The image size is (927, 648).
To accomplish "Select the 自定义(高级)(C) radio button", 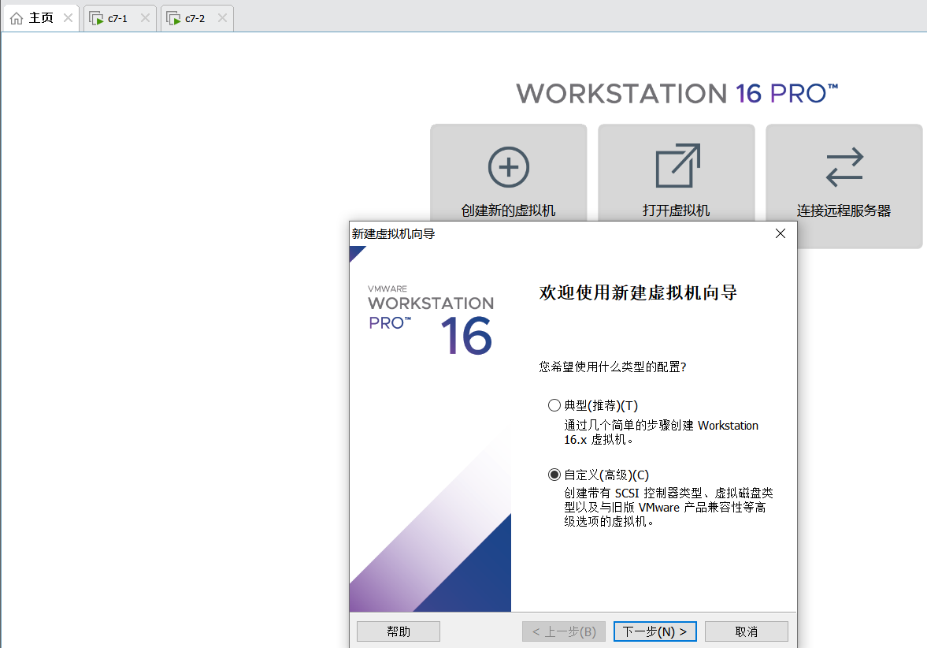I will pyautogui.click(x=554, y=475).
